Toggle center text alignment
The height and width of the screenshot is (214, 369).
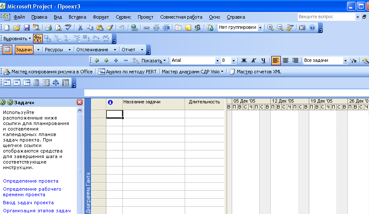286,61
